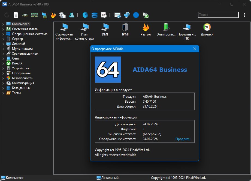Screen dimensions: 251x181
Task: Open the three-dot menu button
Action: (244, 15)
